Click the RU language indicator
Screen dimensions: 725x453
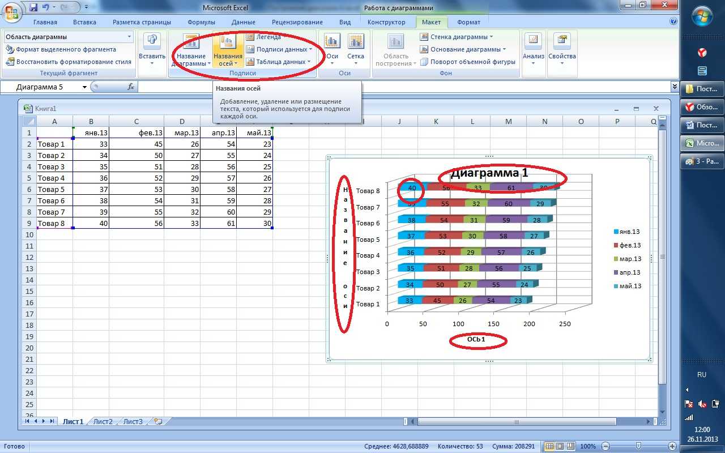click(x=702, y=375)
